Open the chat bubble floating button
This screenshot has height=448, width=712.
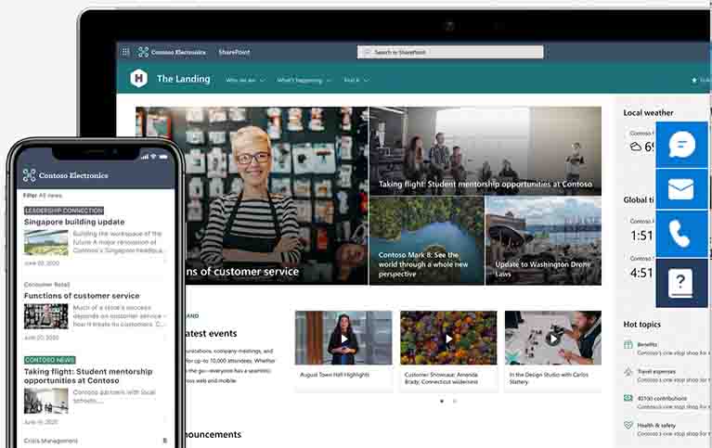pos(681,145)
